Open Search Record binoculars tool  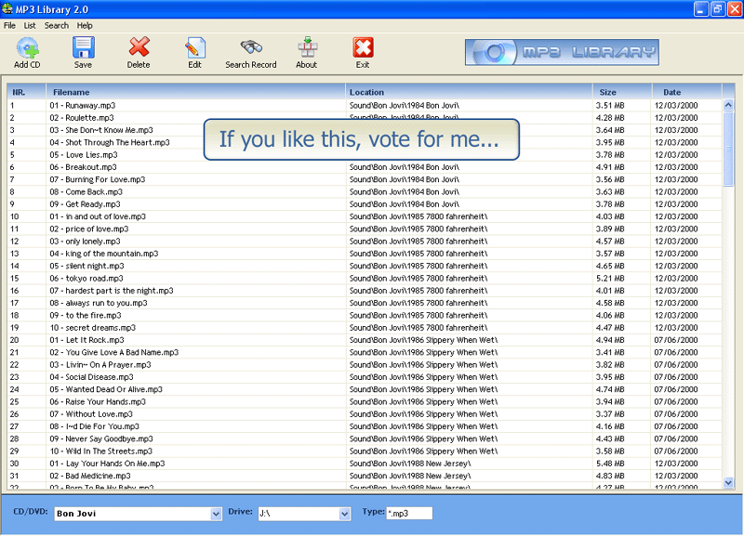(250, 48)
